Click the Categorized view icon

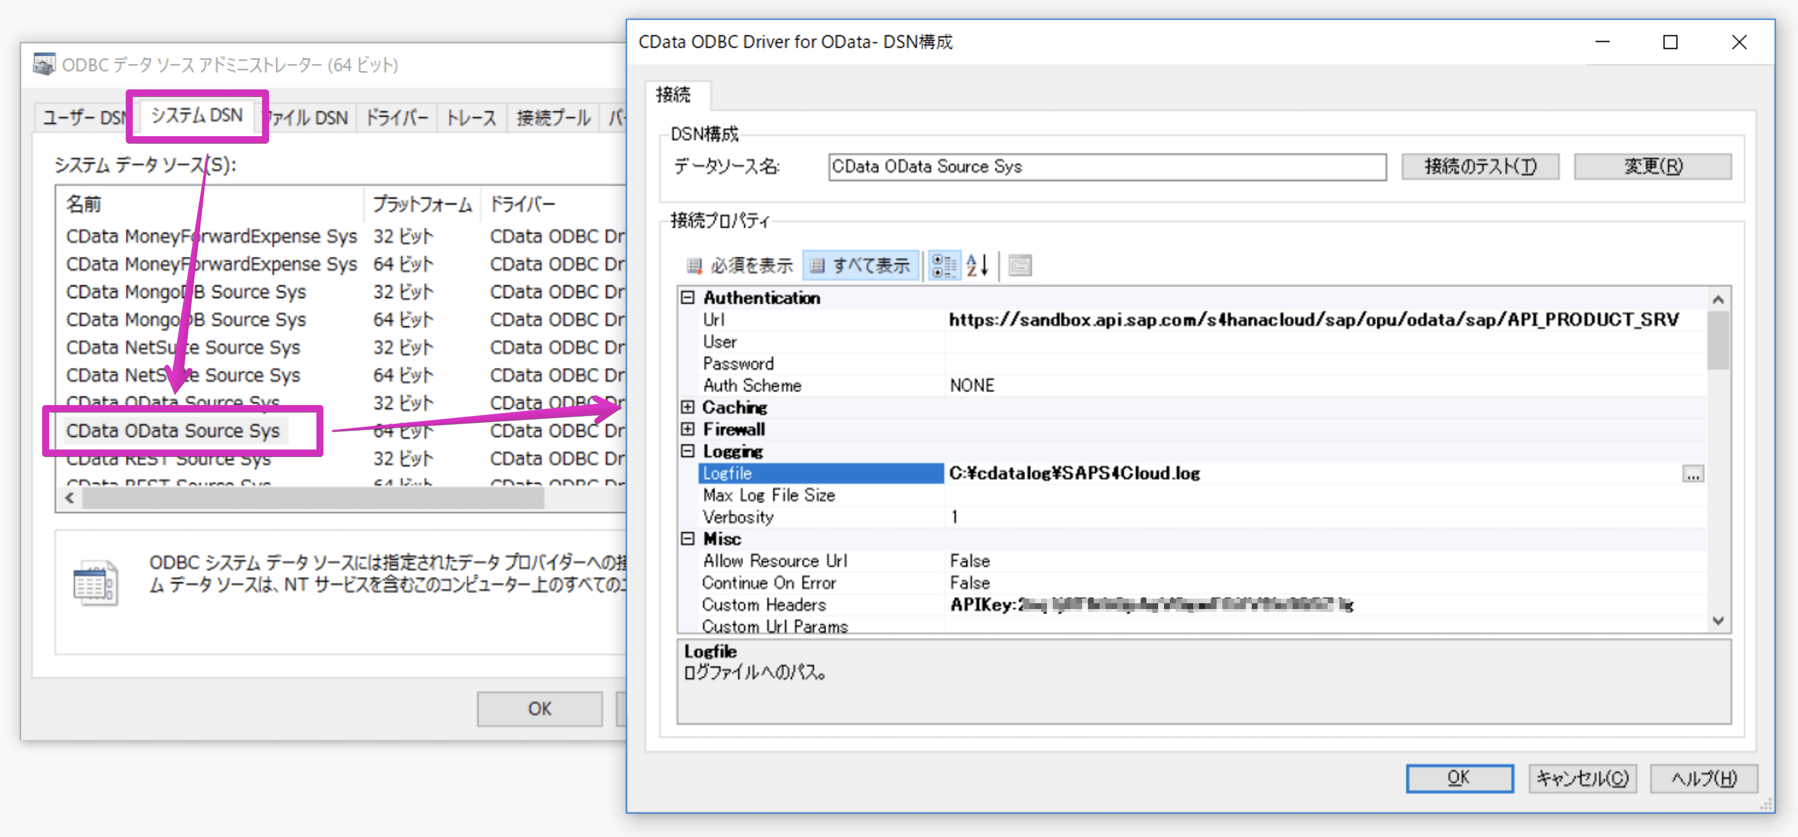[943, 266]
